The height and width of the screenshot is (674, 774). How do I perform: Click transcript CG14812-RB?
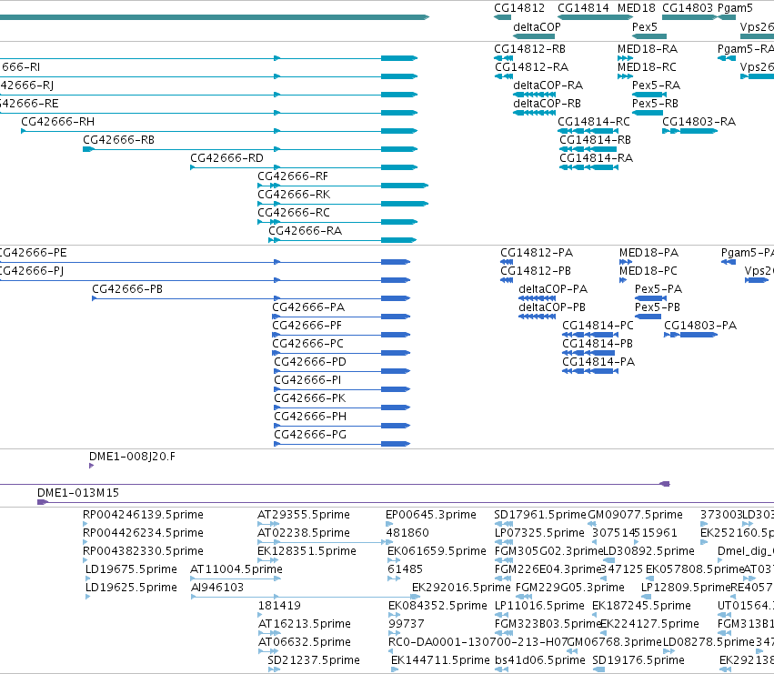[x=529, y=49]
